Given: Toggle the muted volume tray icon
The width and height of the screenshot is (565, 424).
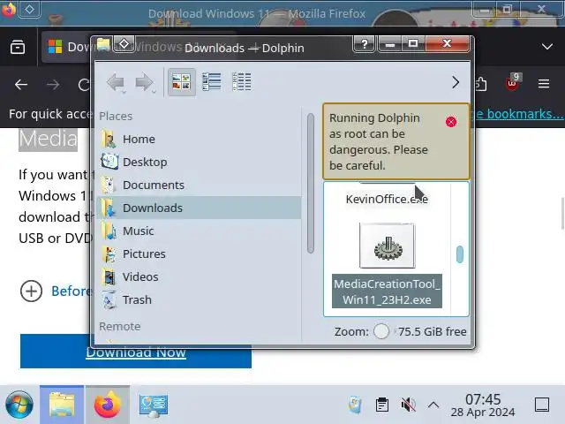Looking at the screenshot, I should pos(408,405).
